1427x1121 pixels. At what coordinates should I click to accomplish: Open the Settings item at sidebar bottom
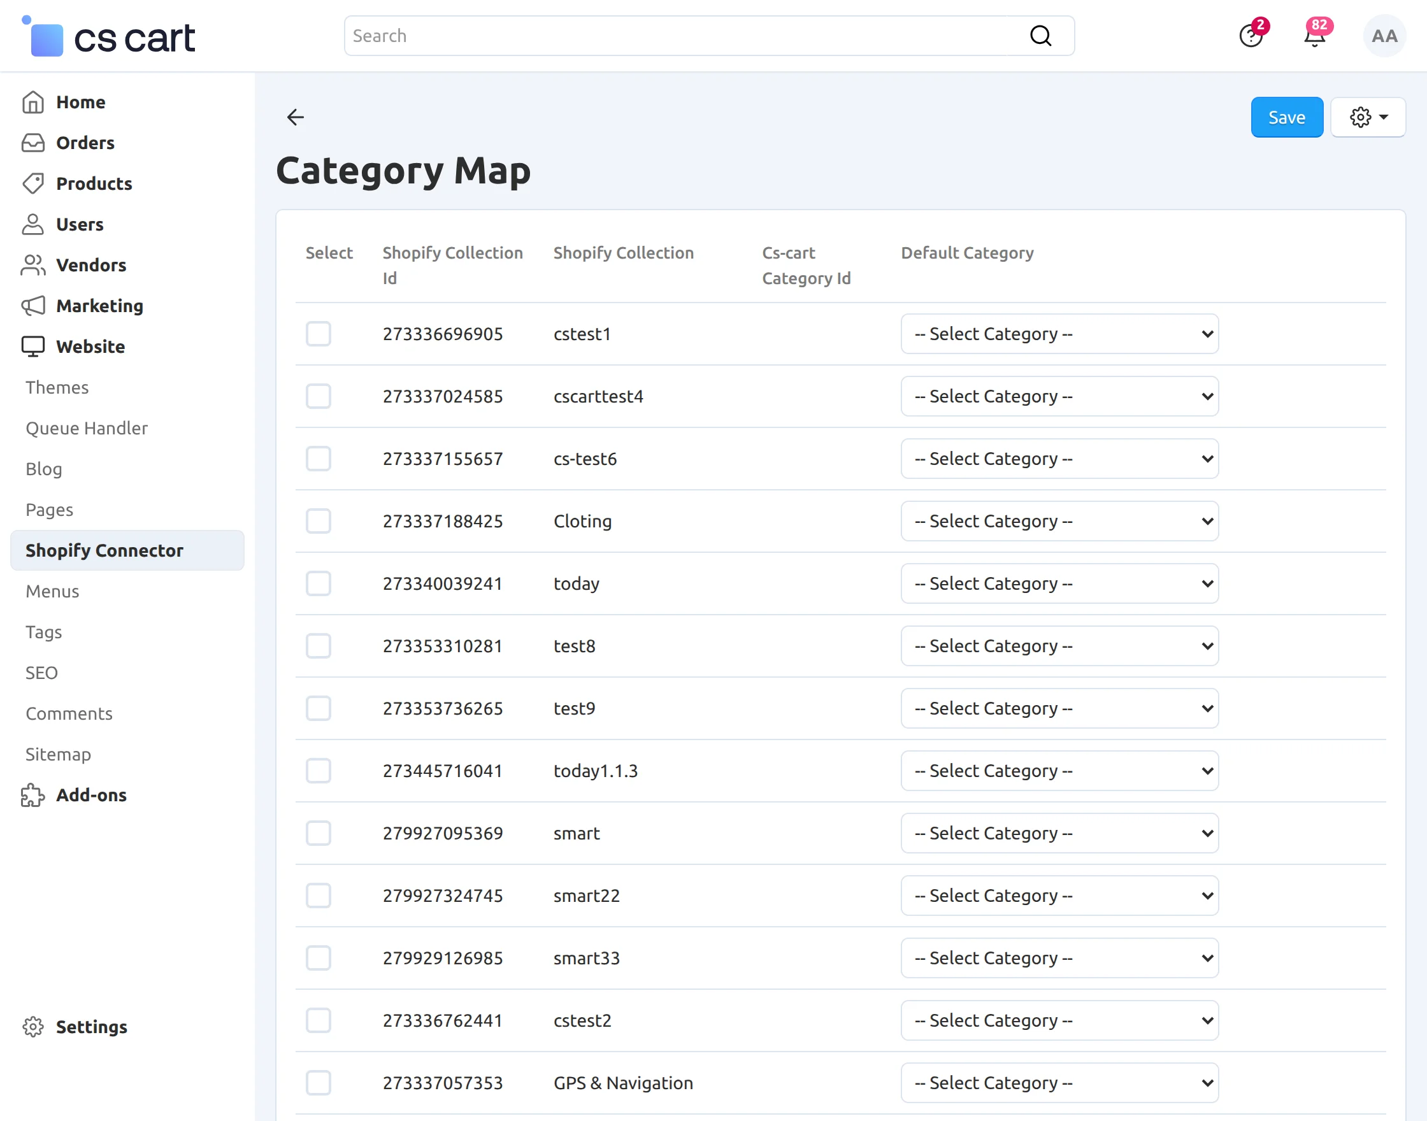click(91, 1027)
